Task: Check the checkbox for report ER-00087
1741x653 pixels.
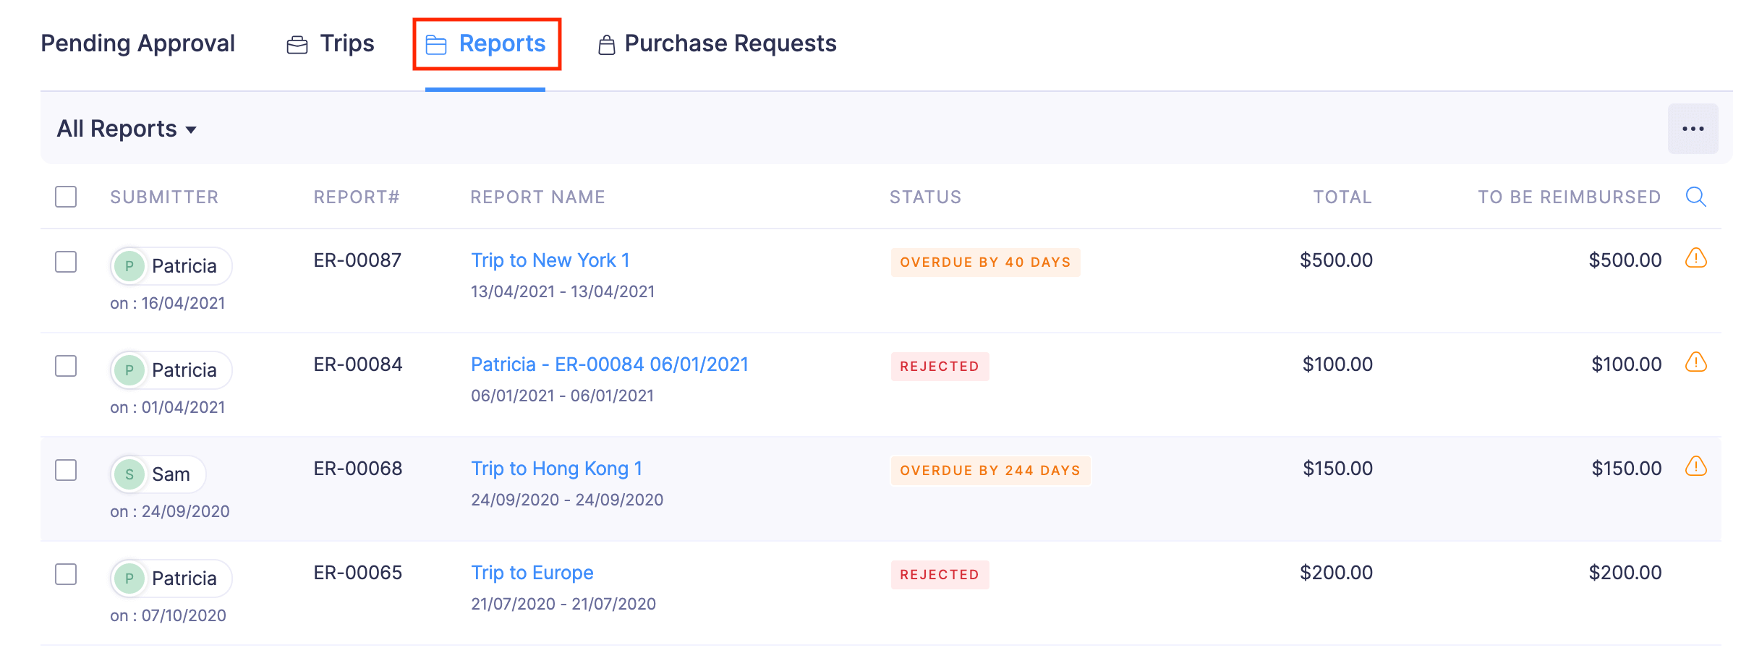Action: [x=65, y=263]
